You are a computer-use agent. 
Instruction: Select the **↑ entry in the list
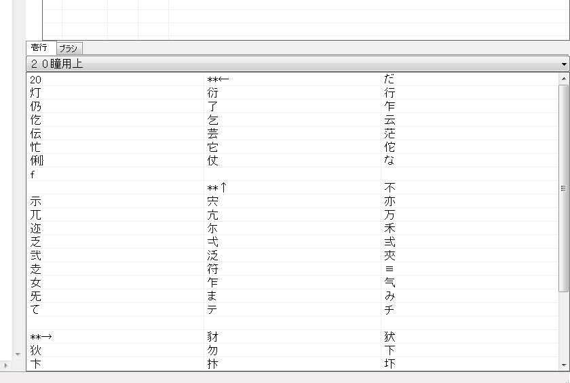pyautogui.click(x=217, y=188)
